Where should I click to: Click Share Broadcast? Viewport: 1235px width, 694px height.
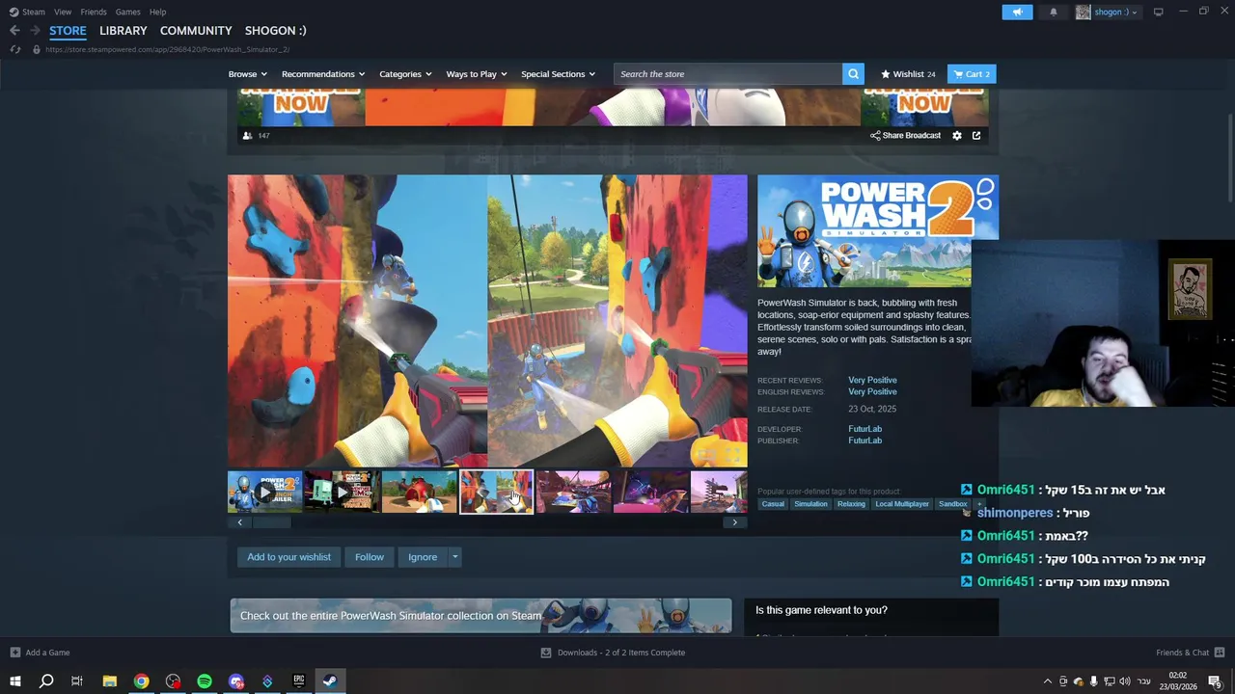[x=905, y=136]
